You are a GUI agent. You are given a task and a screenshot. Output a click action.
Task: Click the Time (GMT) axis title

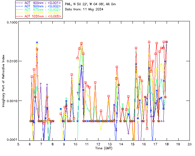104,148
